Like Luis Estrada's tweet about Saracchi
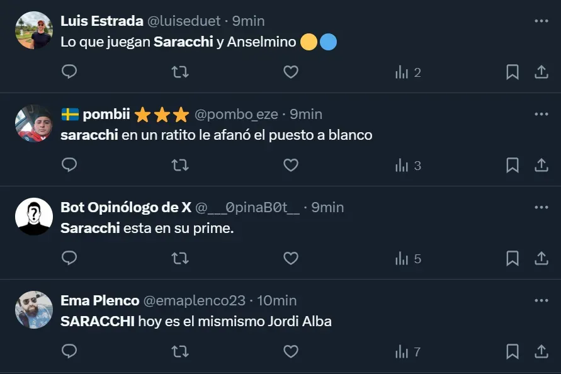This screenshot has height=374, width=561. coord(290,72)
